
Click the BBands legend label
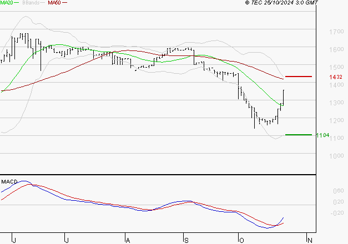pos(31,3)
